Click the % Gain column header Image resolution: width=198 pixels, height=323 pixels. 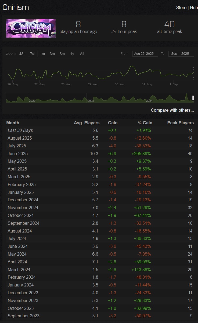(x=145, y=123)
